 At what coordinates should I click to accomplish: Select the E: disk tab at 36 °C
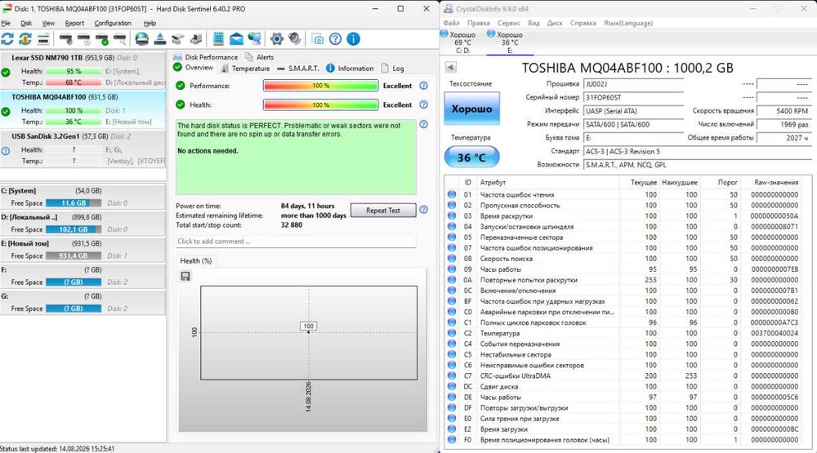(509, 42)
